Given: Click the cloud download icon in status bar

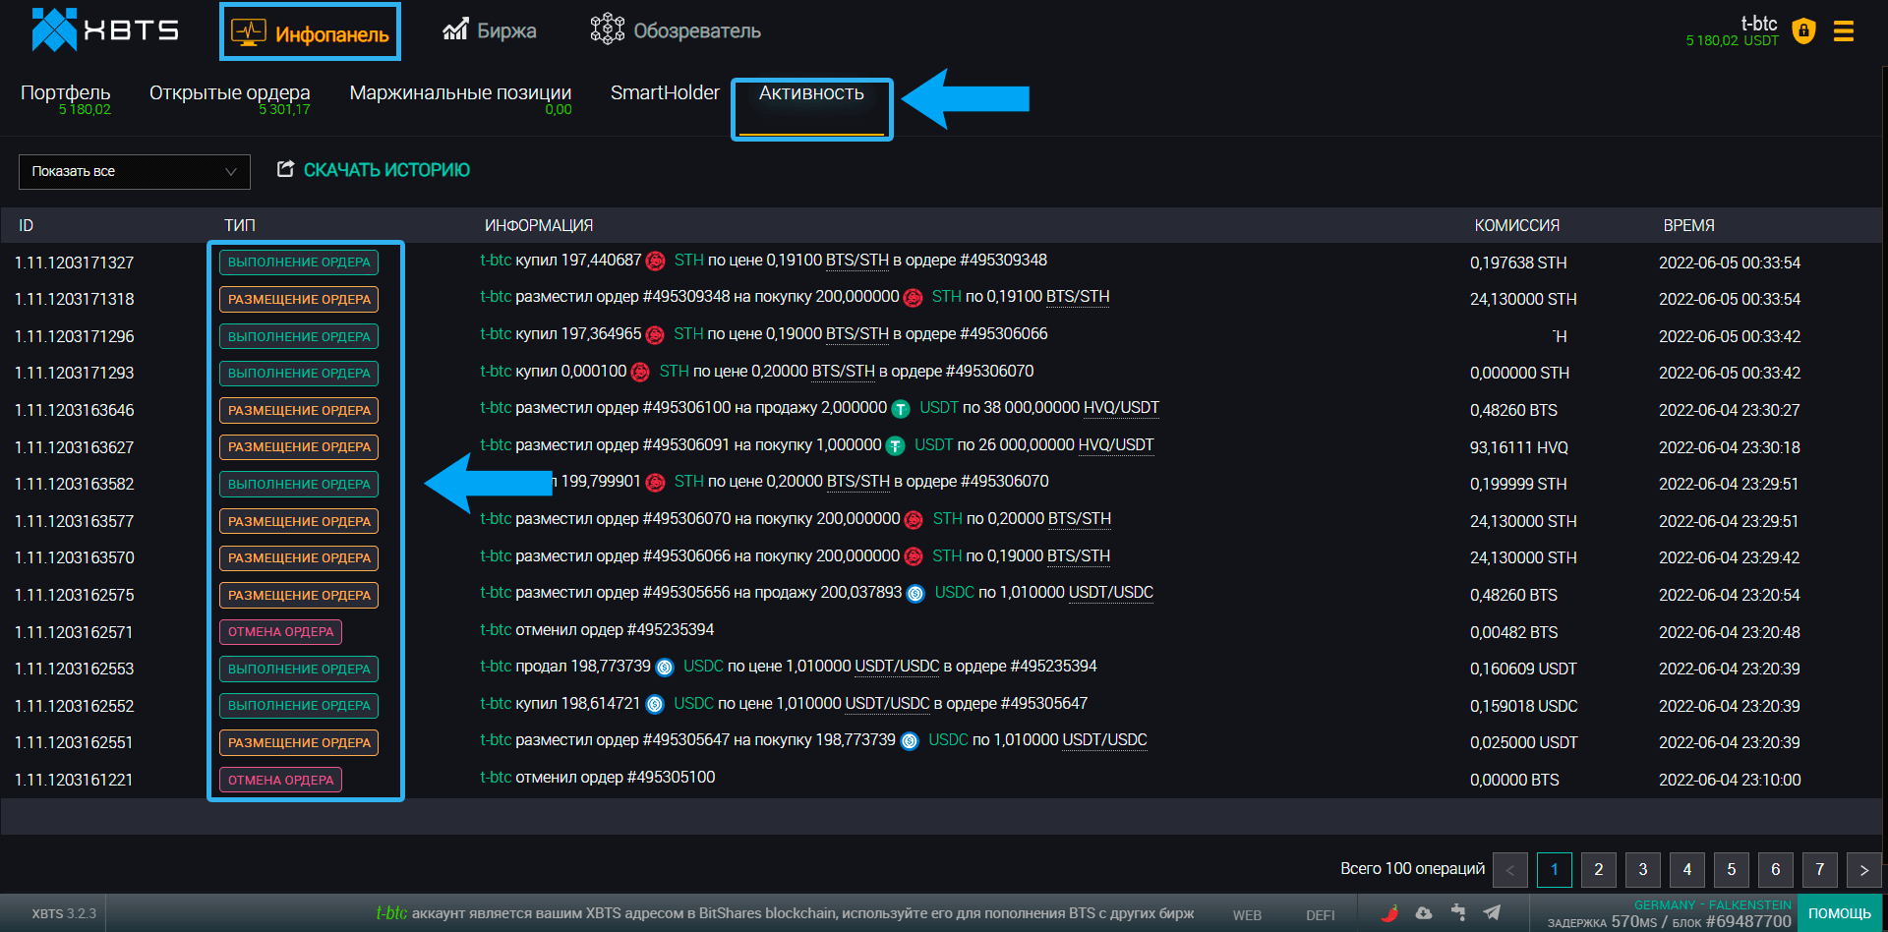Looking at the screenshot, I should coord(1424,913).
